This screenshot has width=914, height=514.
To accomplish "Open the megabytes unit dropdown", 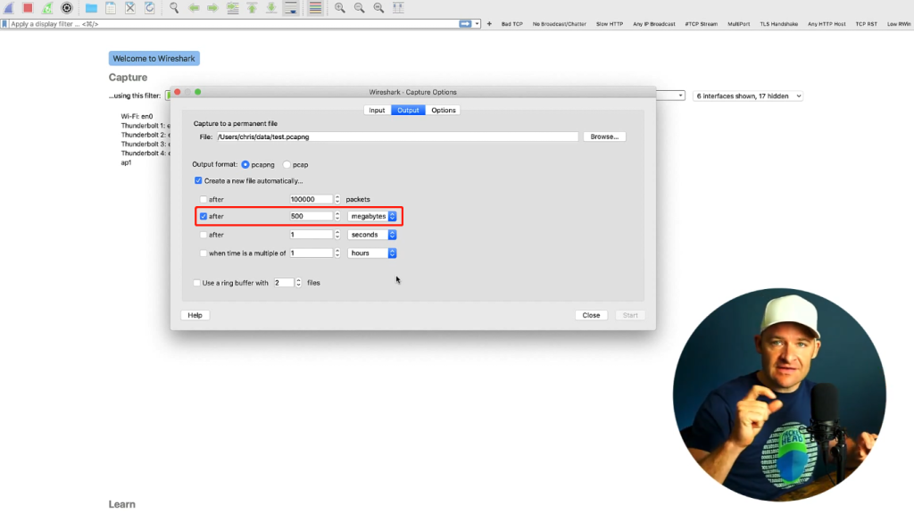I will [372, 216].
